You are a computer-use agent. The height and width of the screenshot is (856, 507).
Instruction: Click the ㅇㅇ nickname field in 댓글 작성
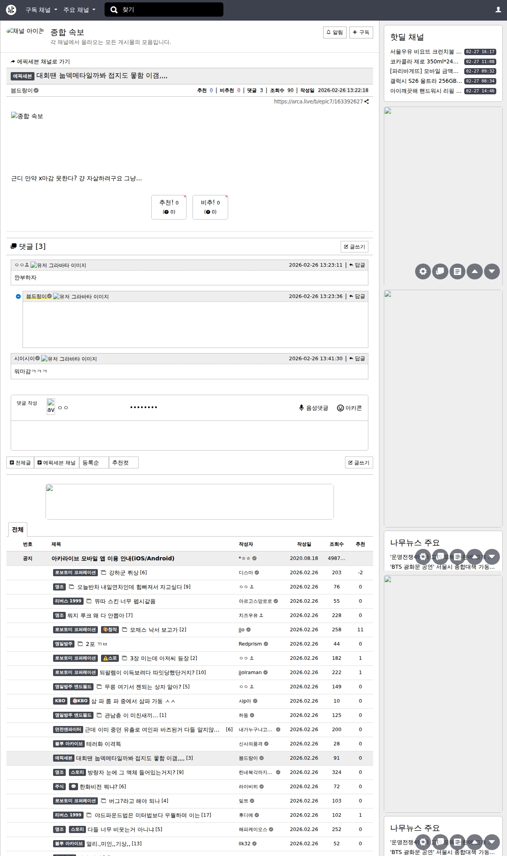[x=91, y=407]
